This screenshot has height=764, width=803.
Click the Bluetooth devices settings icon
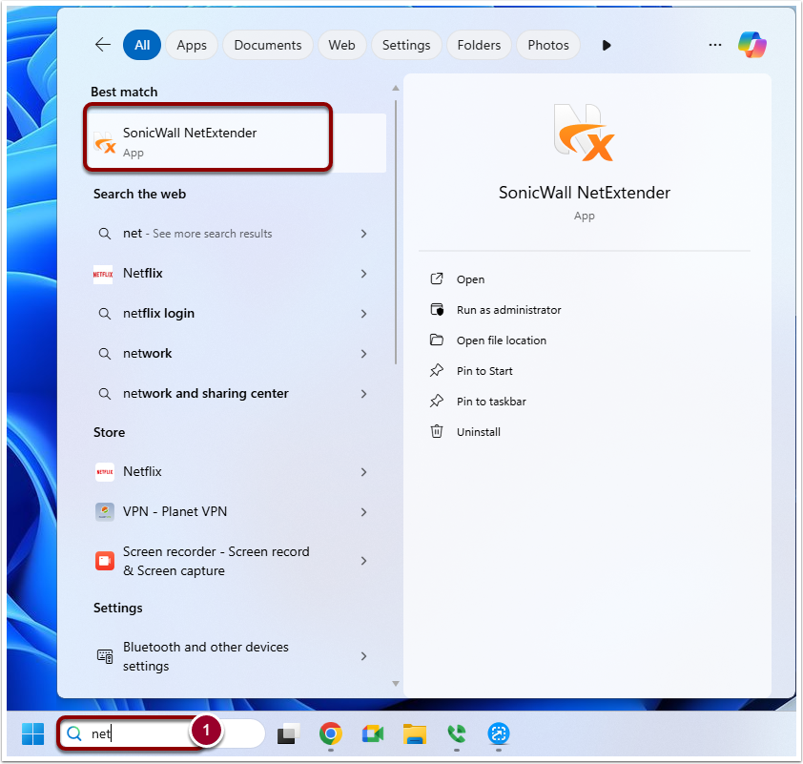(105, 656)
